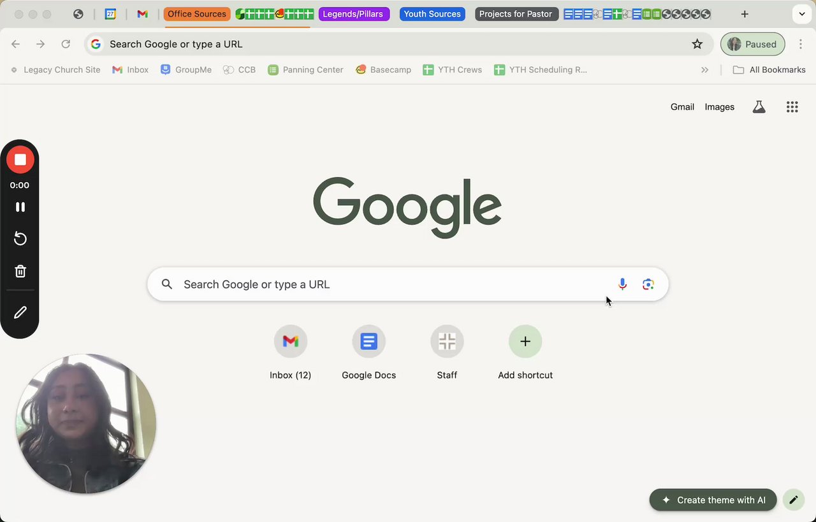The image size is (816, 522).
Task: Open the Gmail link on the New Tab page
Action: 682,107
